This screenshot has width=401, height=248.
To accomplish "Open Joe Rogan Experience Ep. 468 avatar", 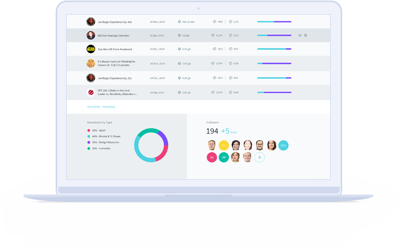I will point(91,22).
